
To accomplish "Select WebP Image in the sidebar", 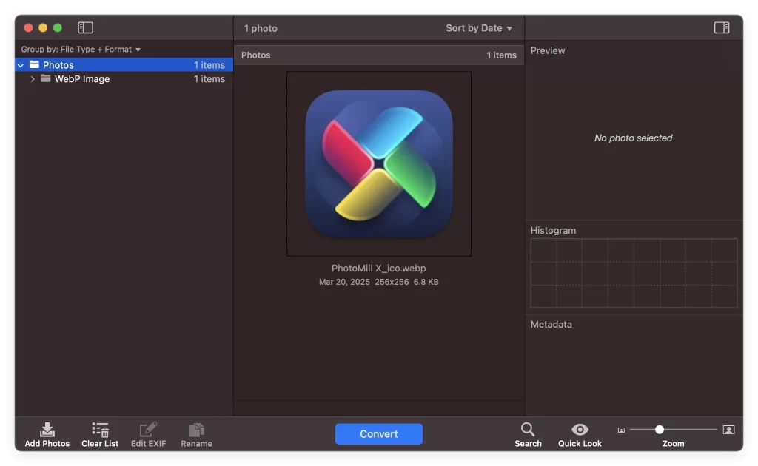I will pyautogui.click(x=81, y=79).
